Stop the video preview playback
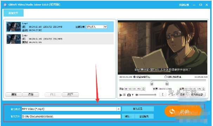The height and width of the screenshot is (126, 213). pos(124,95)
